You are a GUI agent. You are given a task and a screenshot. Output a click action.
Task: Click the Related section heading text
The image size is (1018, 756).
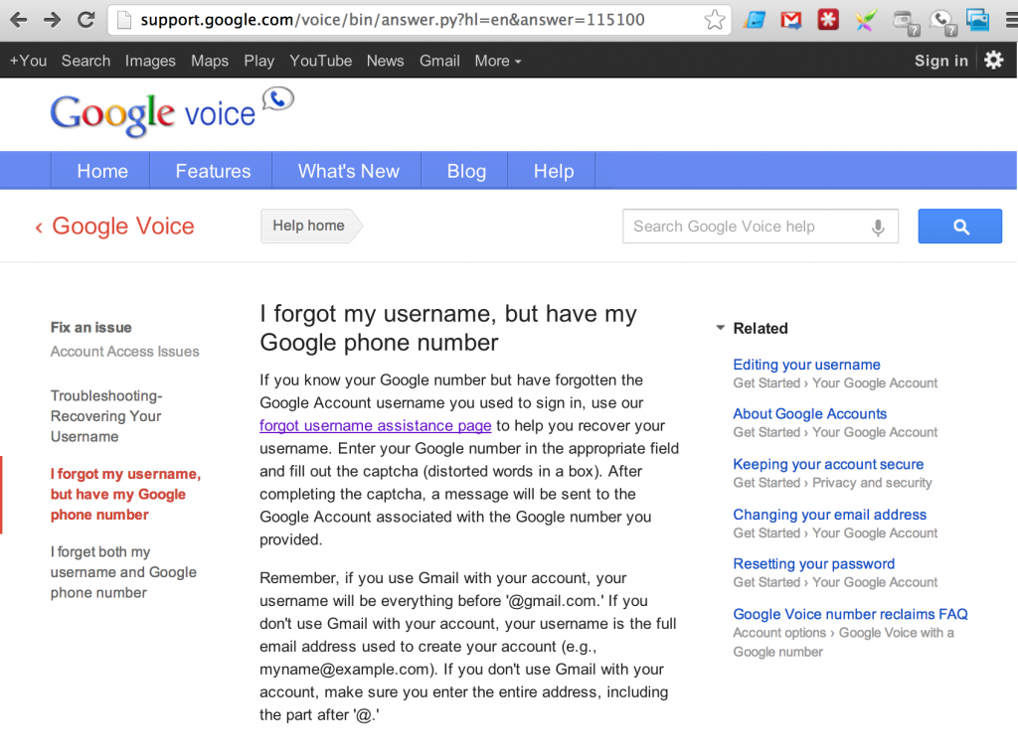click(x=761, y=329)
